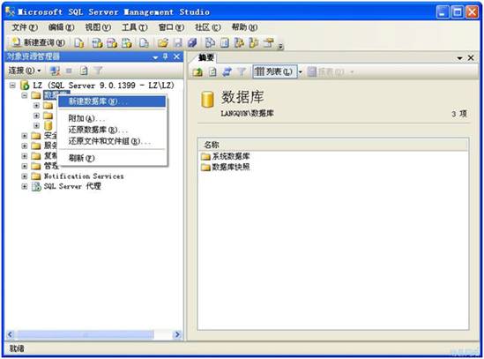Click the Up folder icon in 摘要 toolbar
The image size is (484, 359).
coord(197,72)
